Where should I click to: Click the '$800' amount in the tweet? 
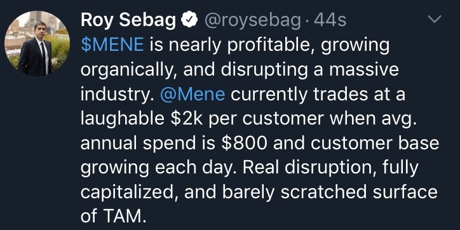[x=244, y=144]
